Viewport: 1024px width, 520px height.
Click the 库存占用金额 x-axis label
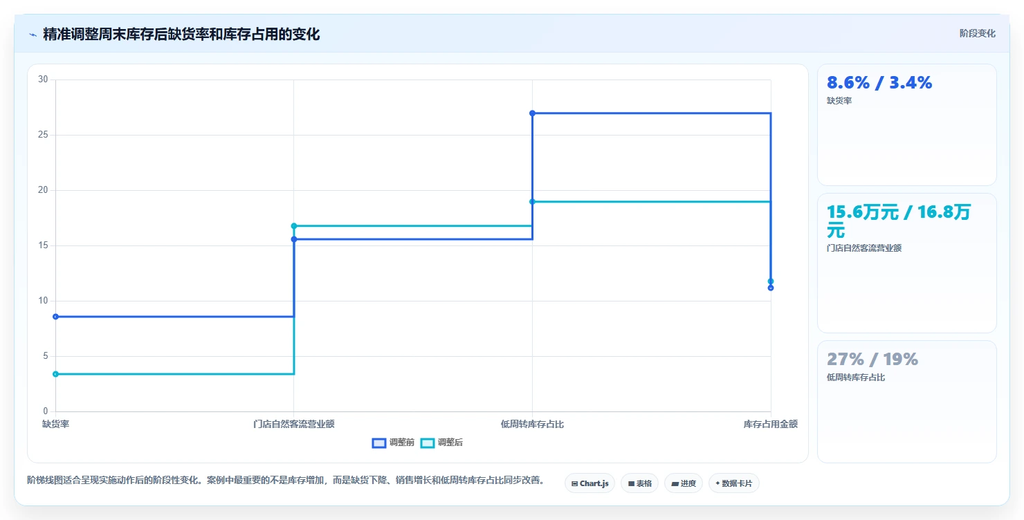(x=771, y=424)
